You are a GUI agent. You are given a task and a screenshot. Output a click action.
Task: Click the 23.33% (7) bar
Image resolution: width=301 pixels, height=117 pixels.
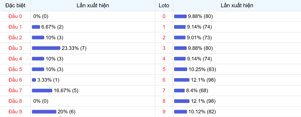(46, 48)
